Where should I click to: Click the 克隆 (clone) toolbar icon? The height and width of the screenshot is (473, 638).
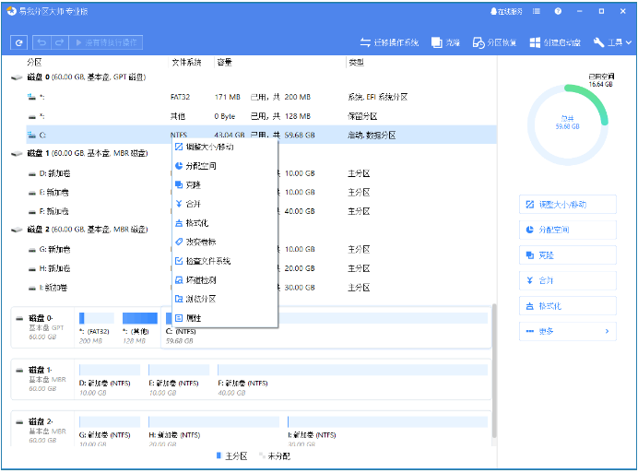446,42
